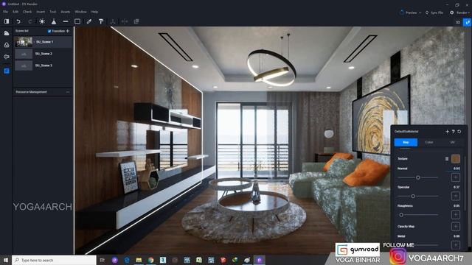This screenshot has width=472, height=265.
Task: Click the Specular value field
Action: 457,187
